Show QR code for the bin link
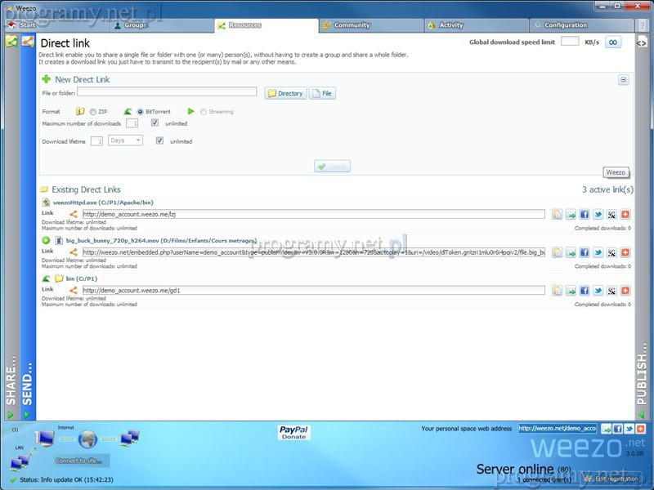654x490 pixels. [611, 290]
